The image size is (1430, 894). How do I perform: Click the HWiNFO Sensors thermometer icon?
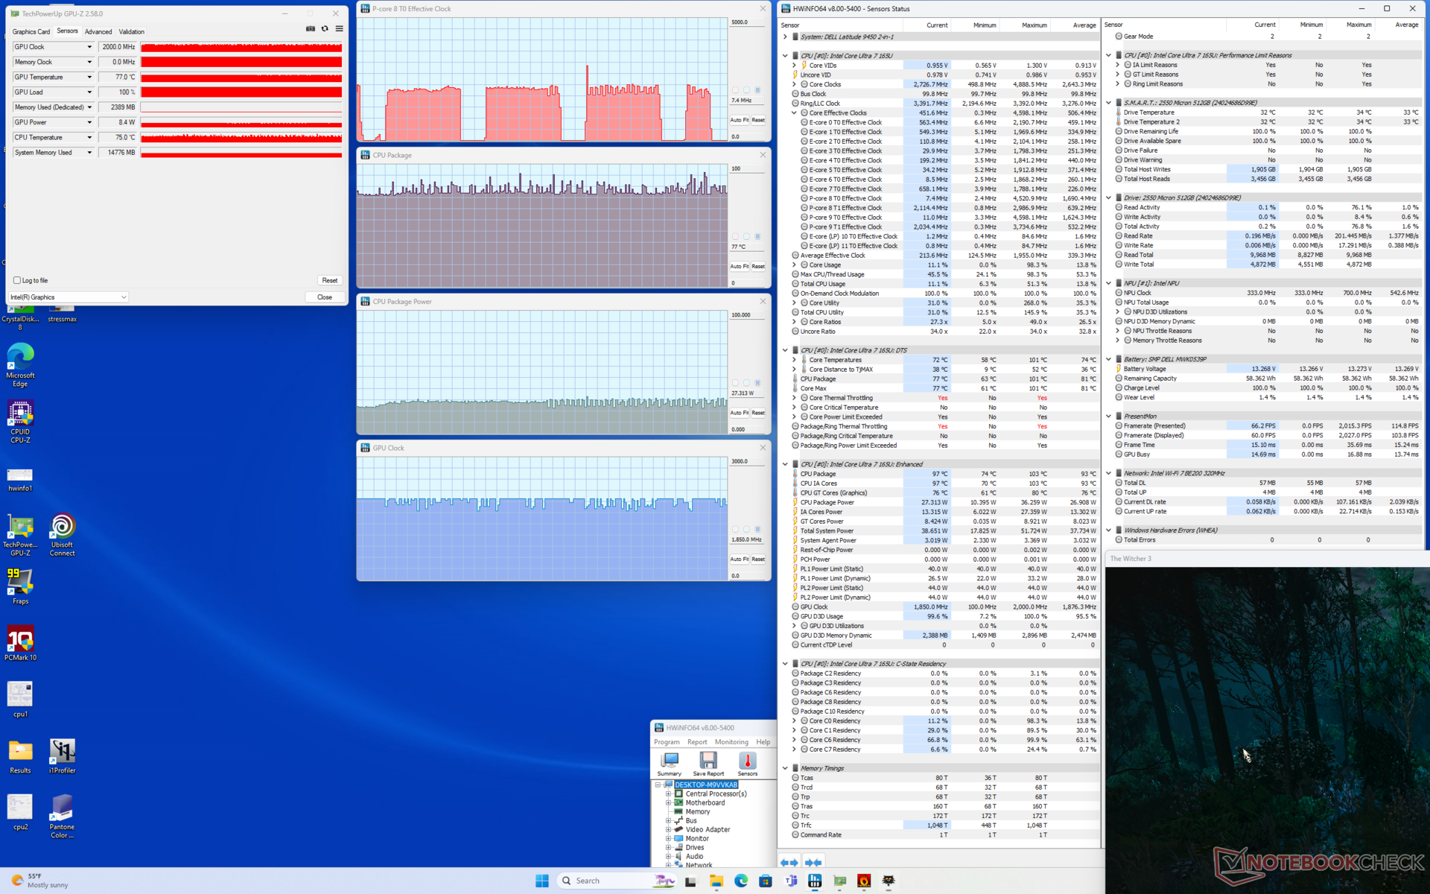click(747, 761)
